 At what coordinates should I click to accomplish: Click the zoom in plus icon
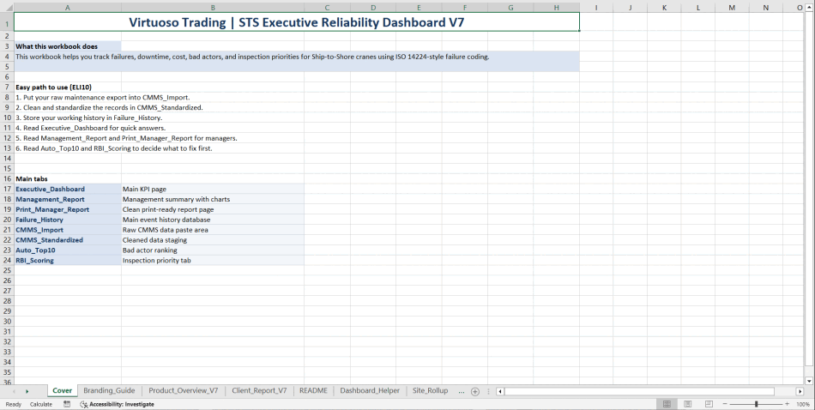click(787, 404)
